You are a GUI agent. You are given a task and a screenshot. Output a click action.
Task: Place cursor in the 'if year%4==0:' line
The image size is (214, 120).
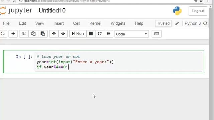[52, 67]
